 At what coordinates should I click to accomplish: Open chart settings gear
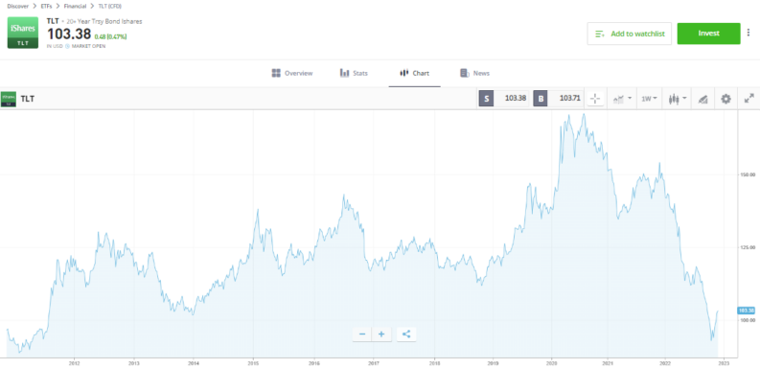pos(725,99)
